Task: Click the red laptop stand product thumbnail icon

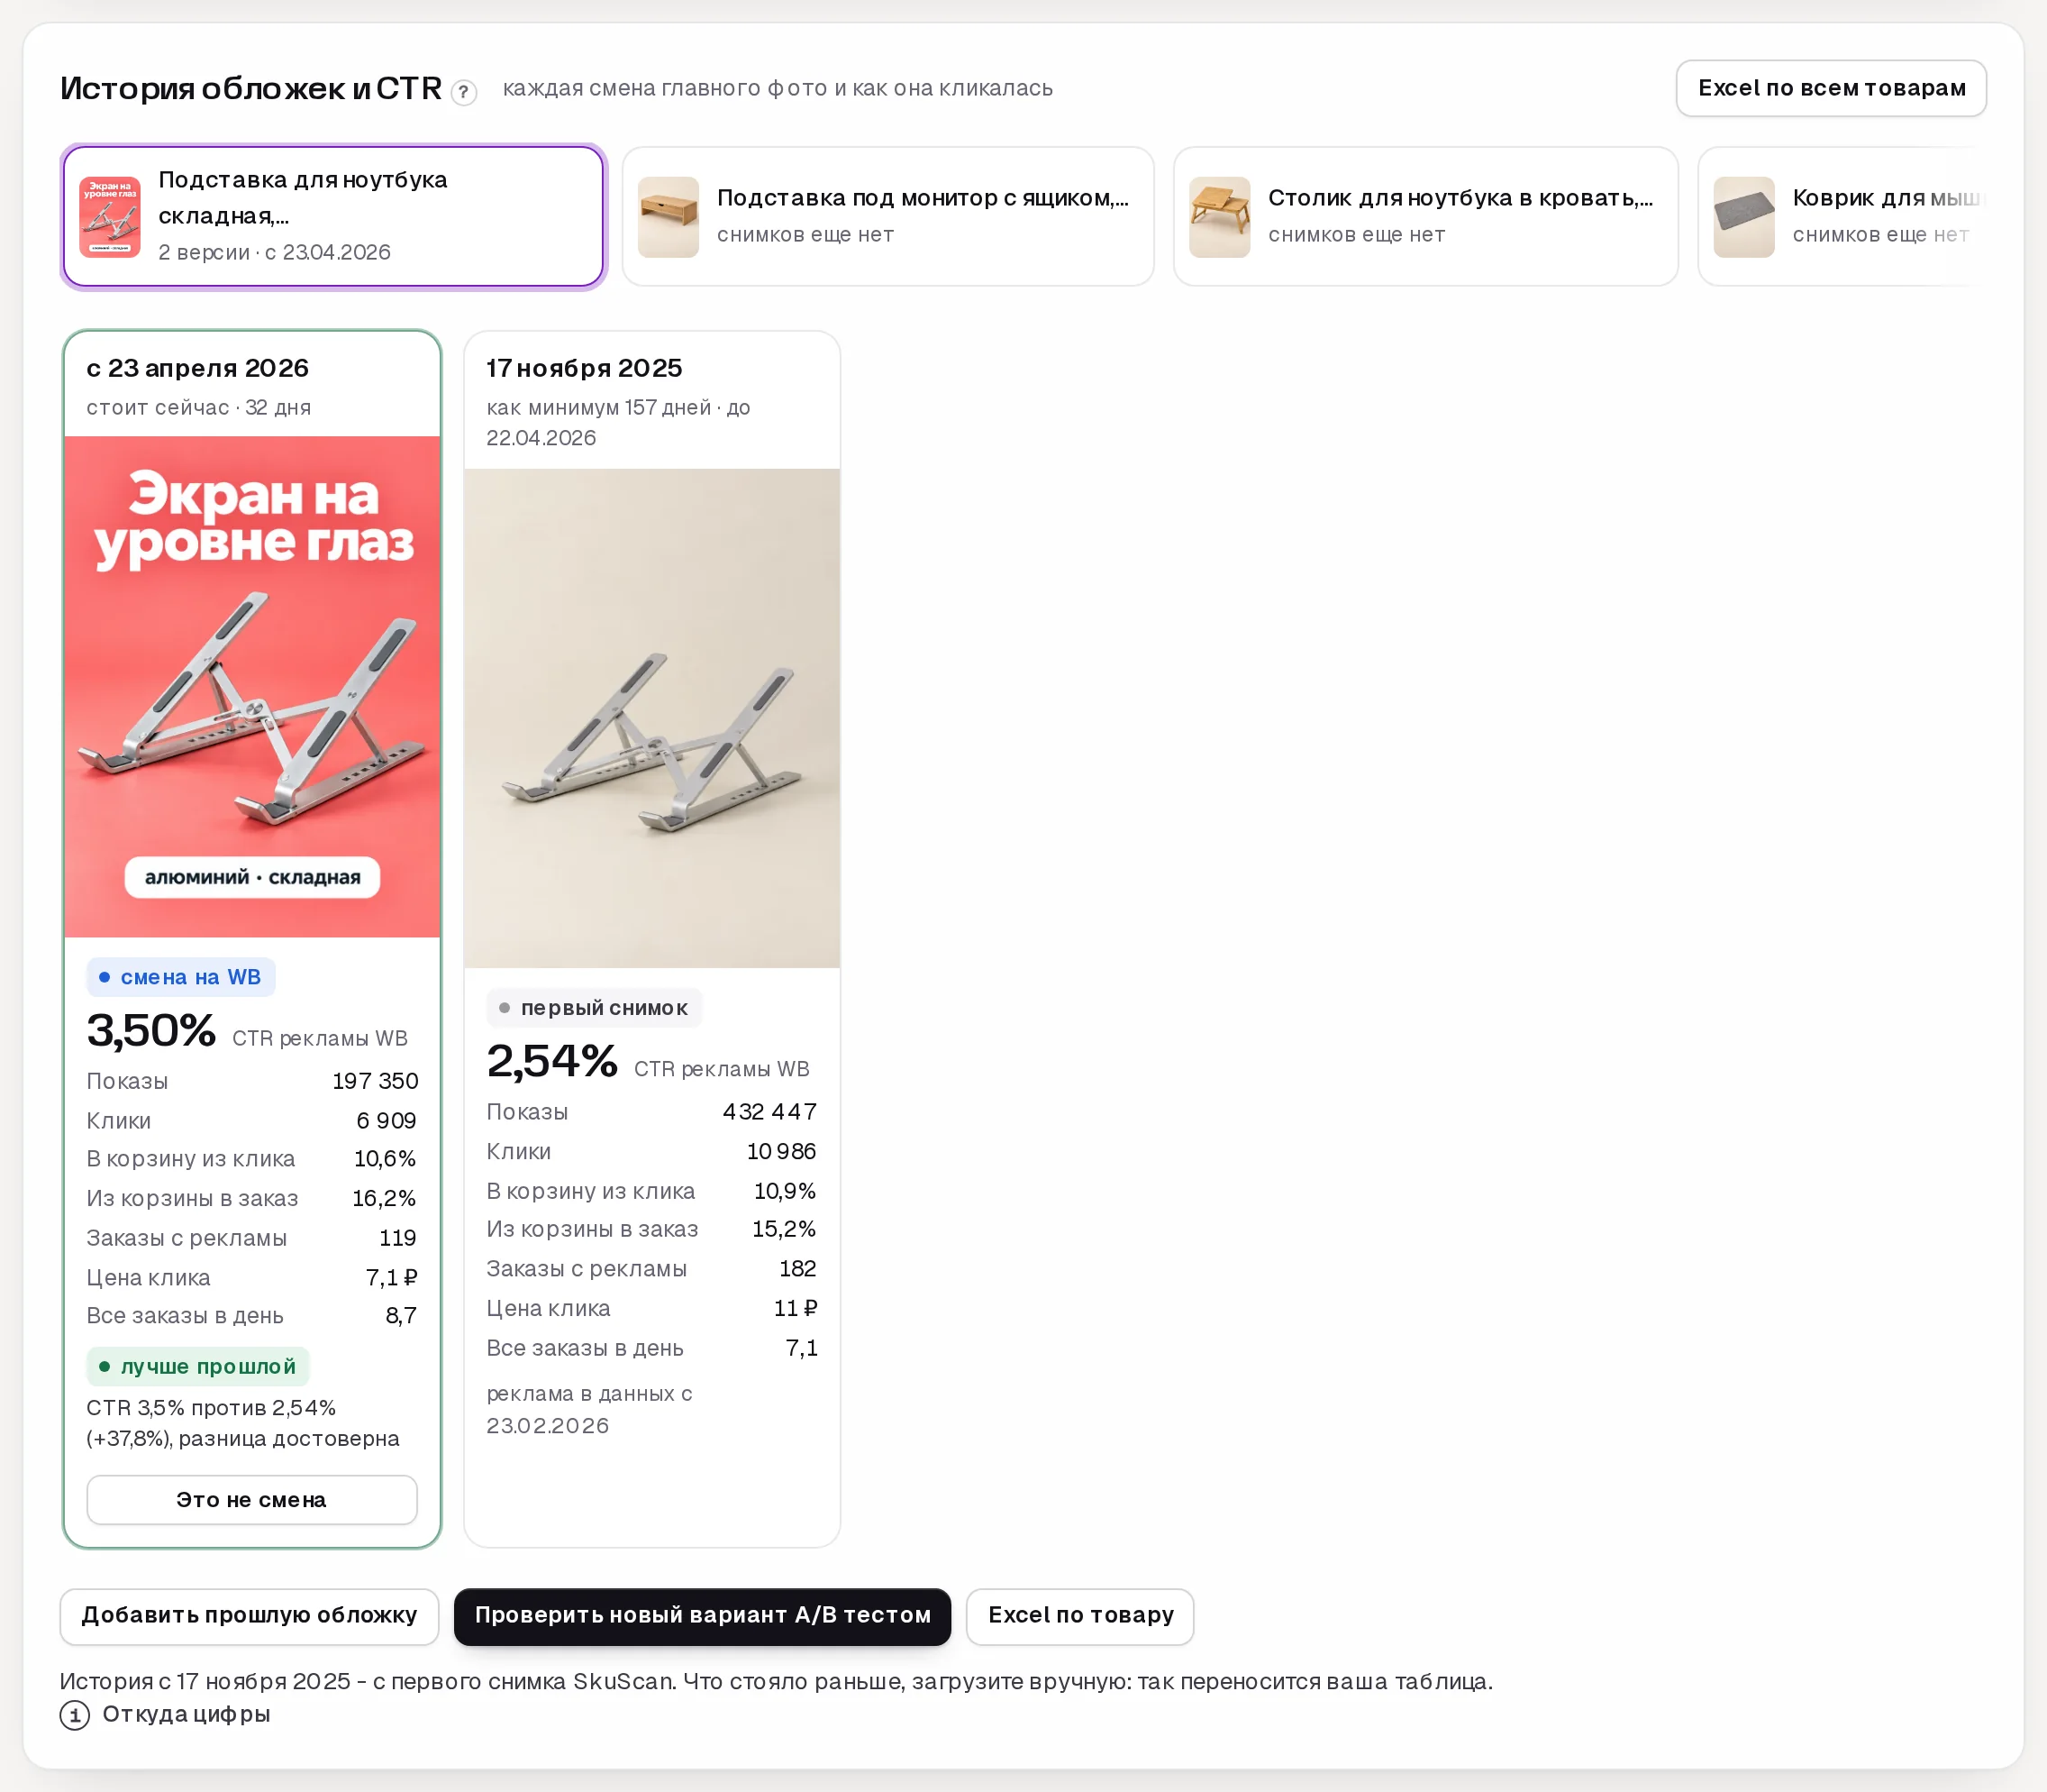Action: (x=110, y=217)
